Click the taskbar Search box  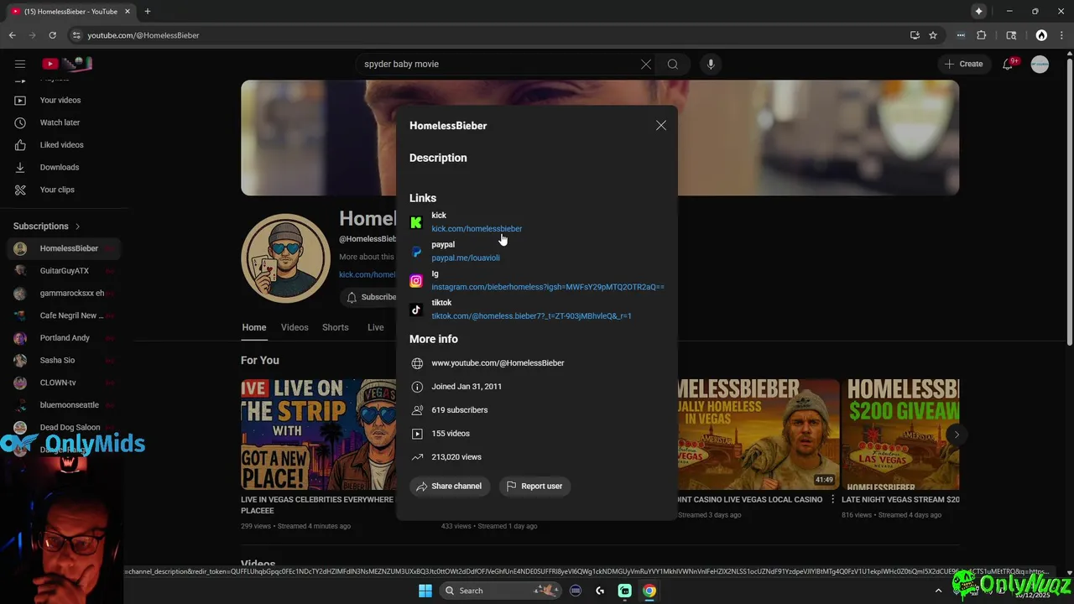tap(500, 591)
